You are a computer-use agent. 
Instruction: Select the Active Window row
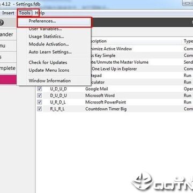coord(142,49)
